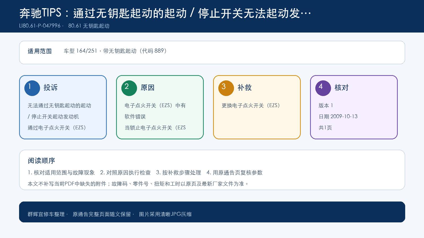Screen dimensions: 424x238
Task: Click step 3. 按补救步骤处理
Action: click(x=179, y=173)
